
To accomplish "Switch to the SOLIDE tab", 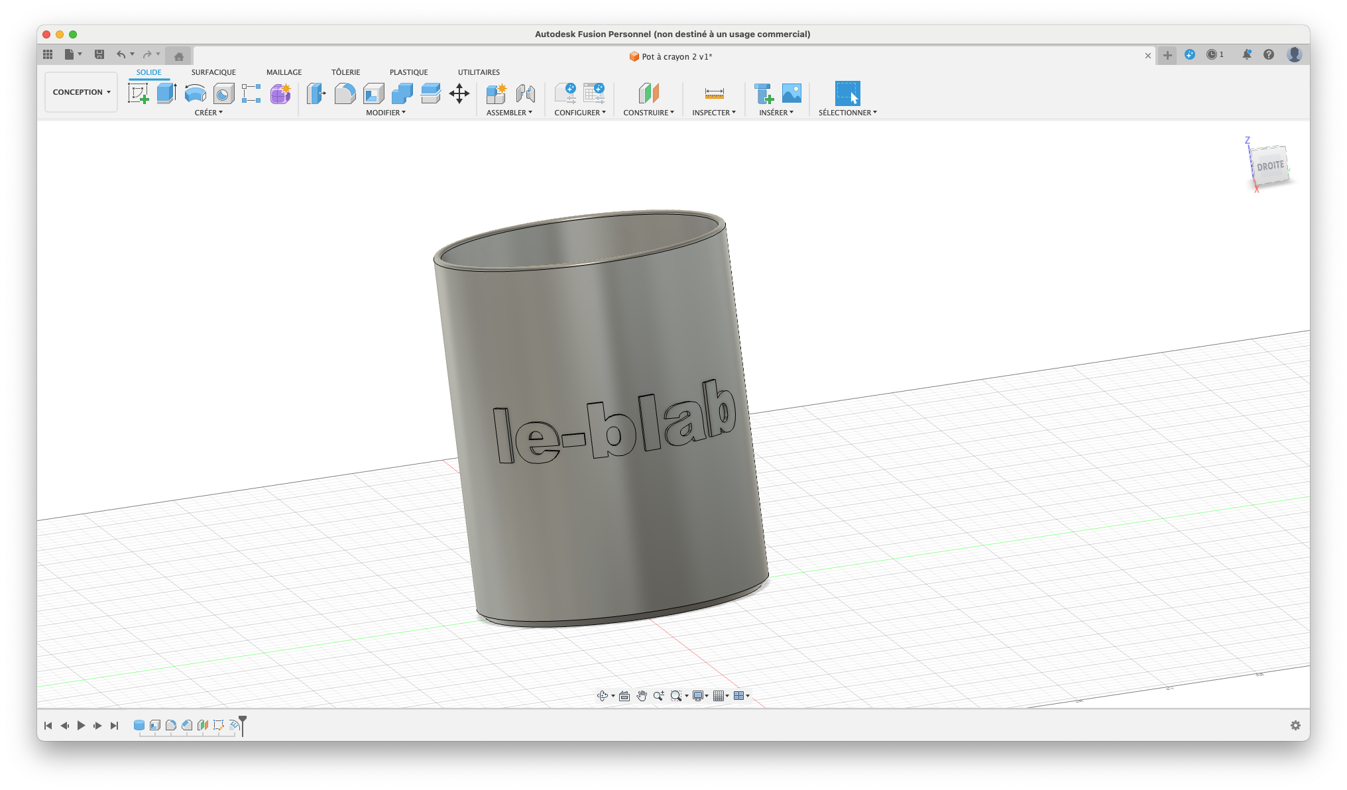I will (148, 72).
